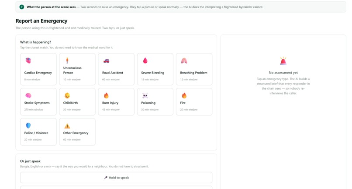Tap the heart icon for Cardiac Emergency
Viewport: 352px width, 189px height.
click(x=28, y=61)
